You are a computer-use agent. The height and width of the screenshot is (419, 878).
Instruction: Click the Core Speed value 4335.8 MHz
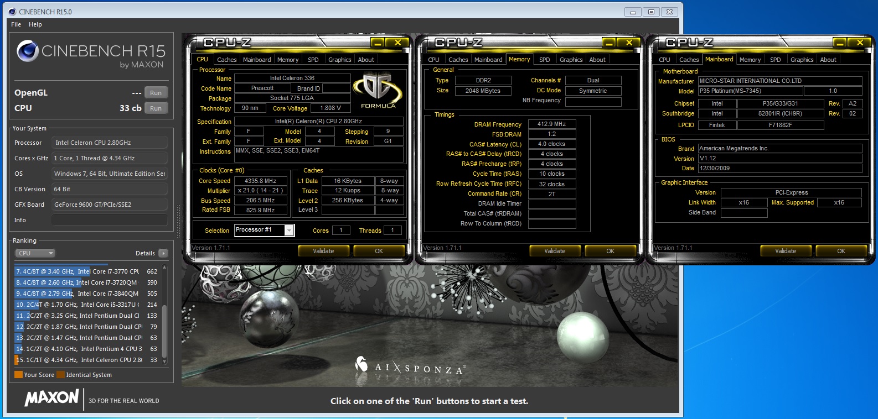(261, 181)
